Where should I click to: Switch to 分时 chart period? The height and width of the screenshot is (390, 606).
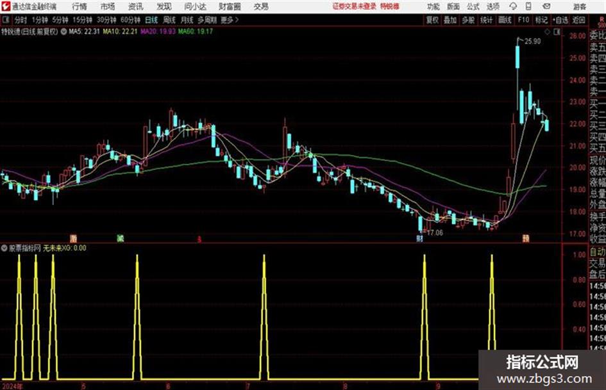21,20
